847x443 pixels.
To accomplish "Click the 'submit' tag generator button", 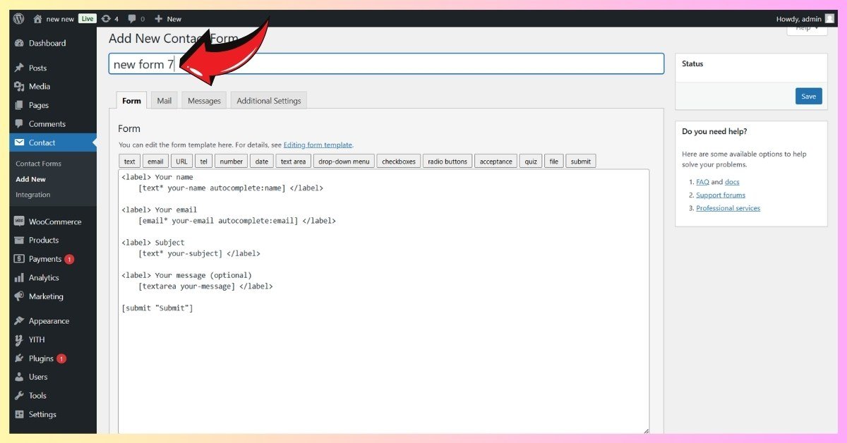I will tap(581, 162).
